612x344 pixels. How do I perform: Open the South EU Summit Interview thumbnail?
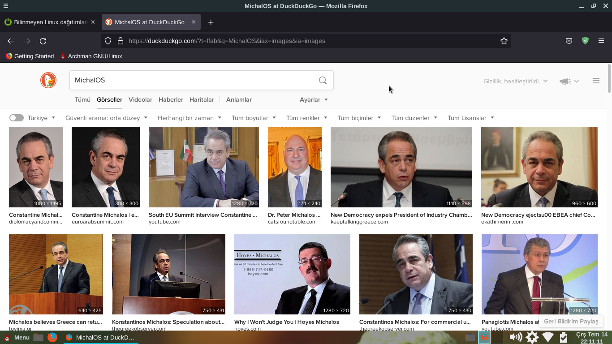(x=204, y=167)
